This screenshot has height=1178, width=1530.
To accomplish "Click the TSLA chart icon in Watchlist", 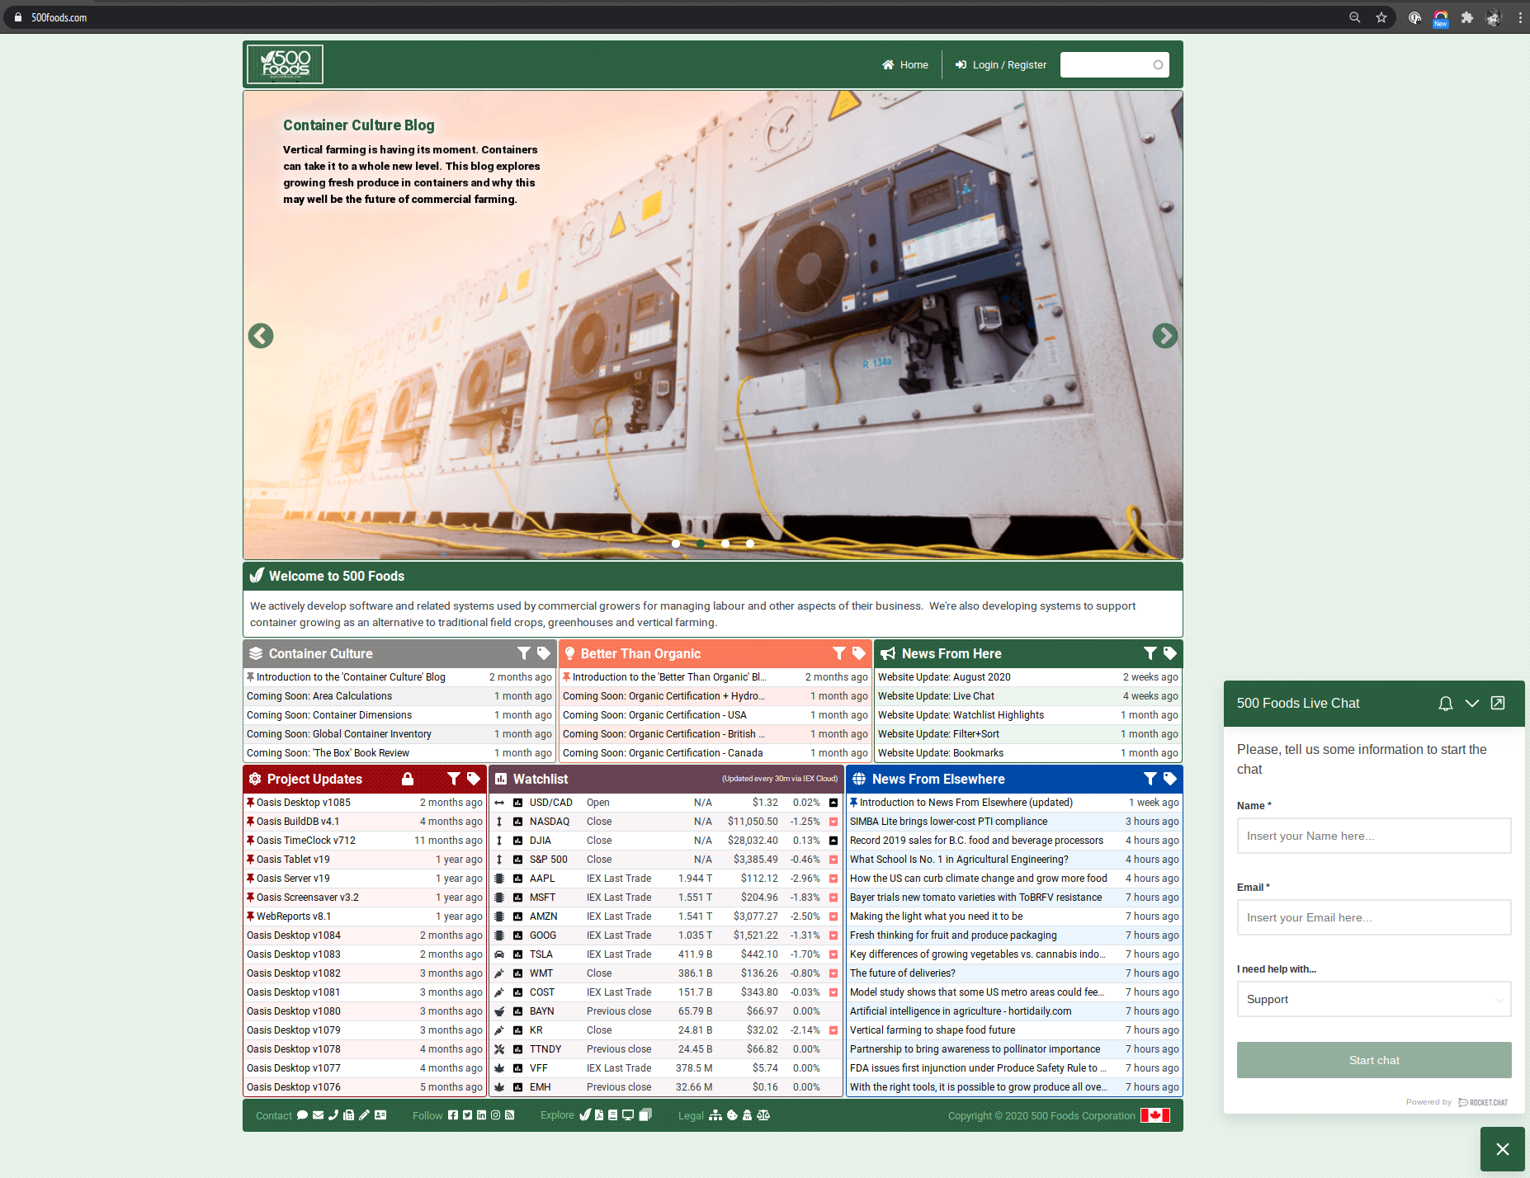I will 517,954.
